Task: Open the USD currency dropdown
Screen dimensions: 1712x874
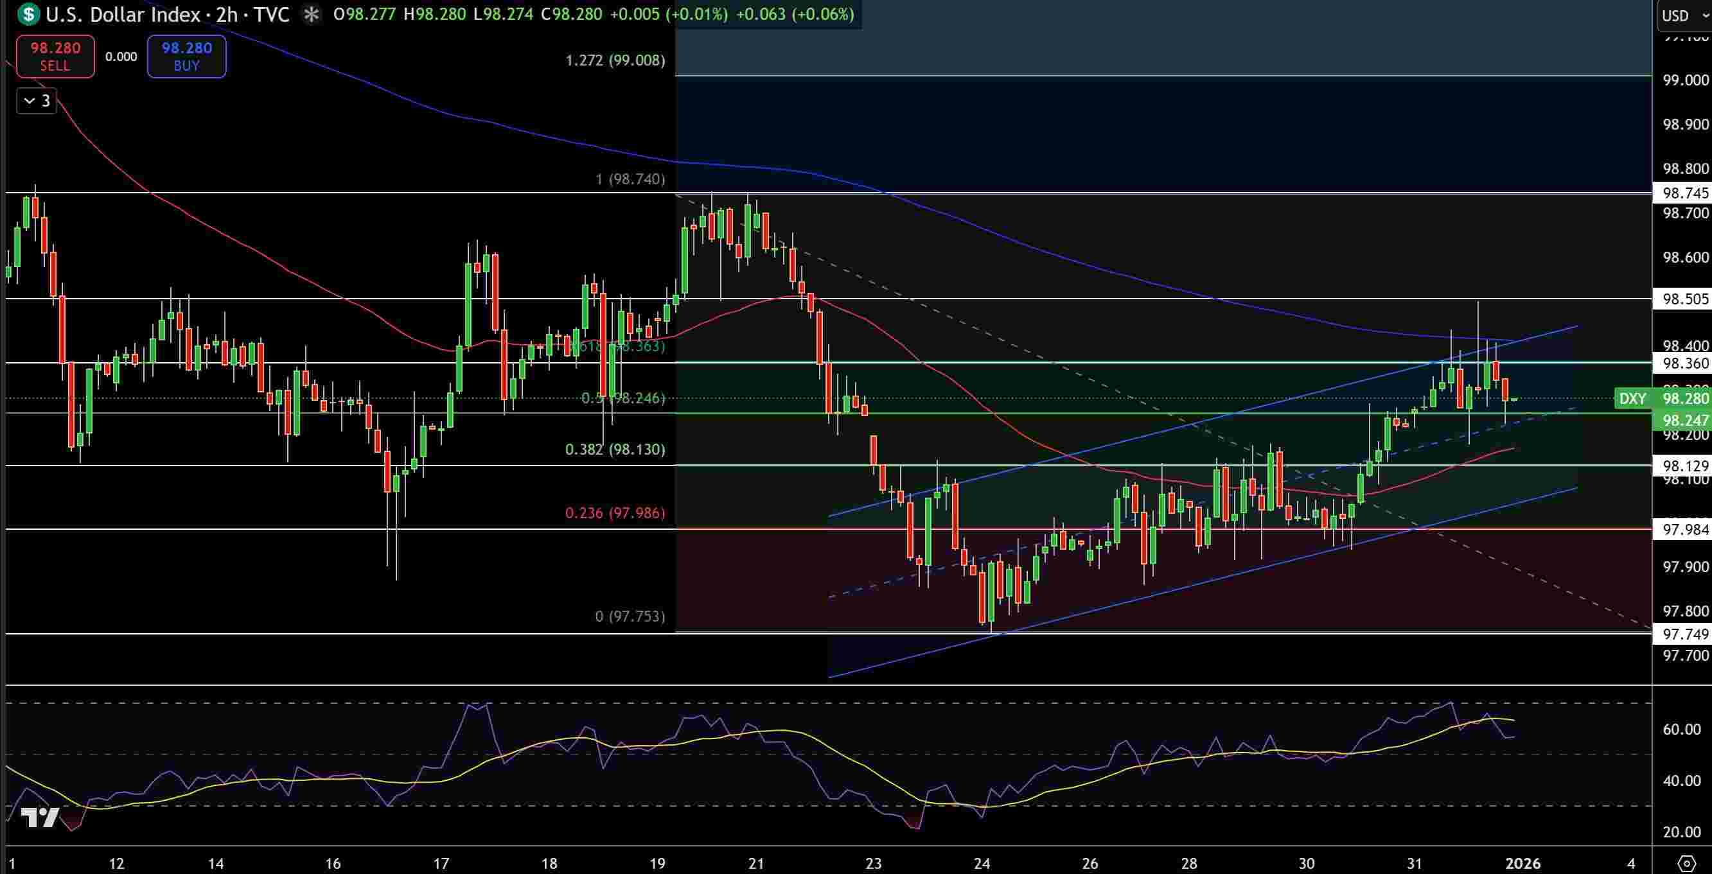Action: coord(1684,15)
